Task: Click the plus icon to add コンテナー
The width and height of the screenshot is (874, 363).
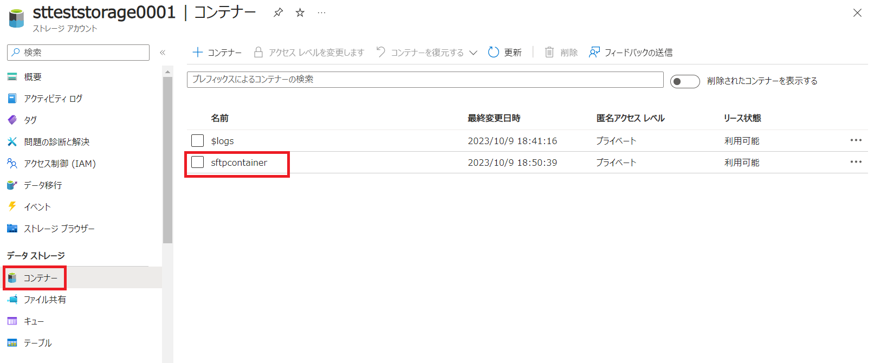Action: (x=198, y=53)
